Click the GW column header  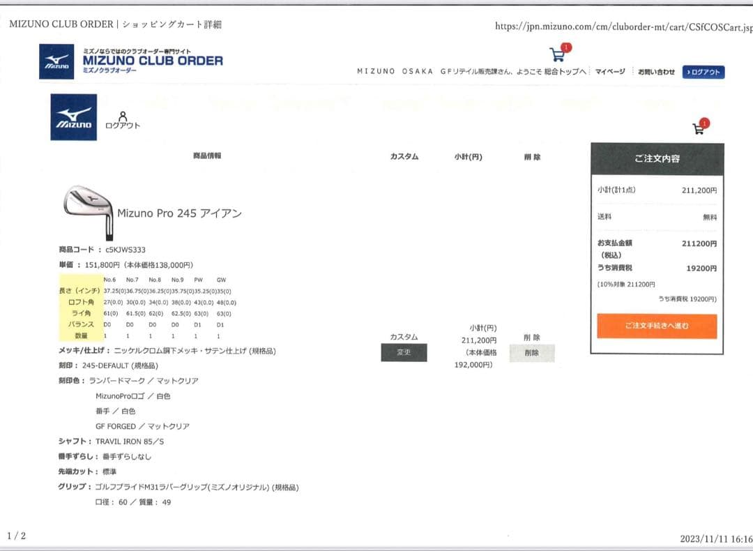[x=221, y=280]
